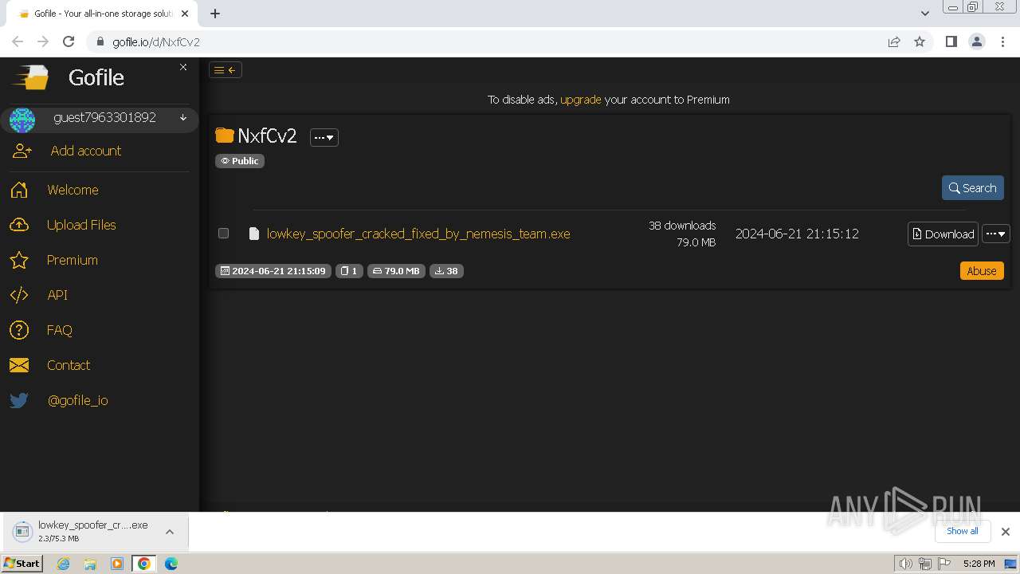Reload the page with the refresh icon
The height and width of the screenshot is (574, 1020).
(69, 41)
